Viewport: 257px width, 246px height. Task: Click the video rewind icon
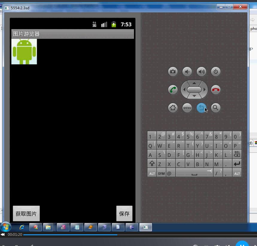tap(3, 235)
